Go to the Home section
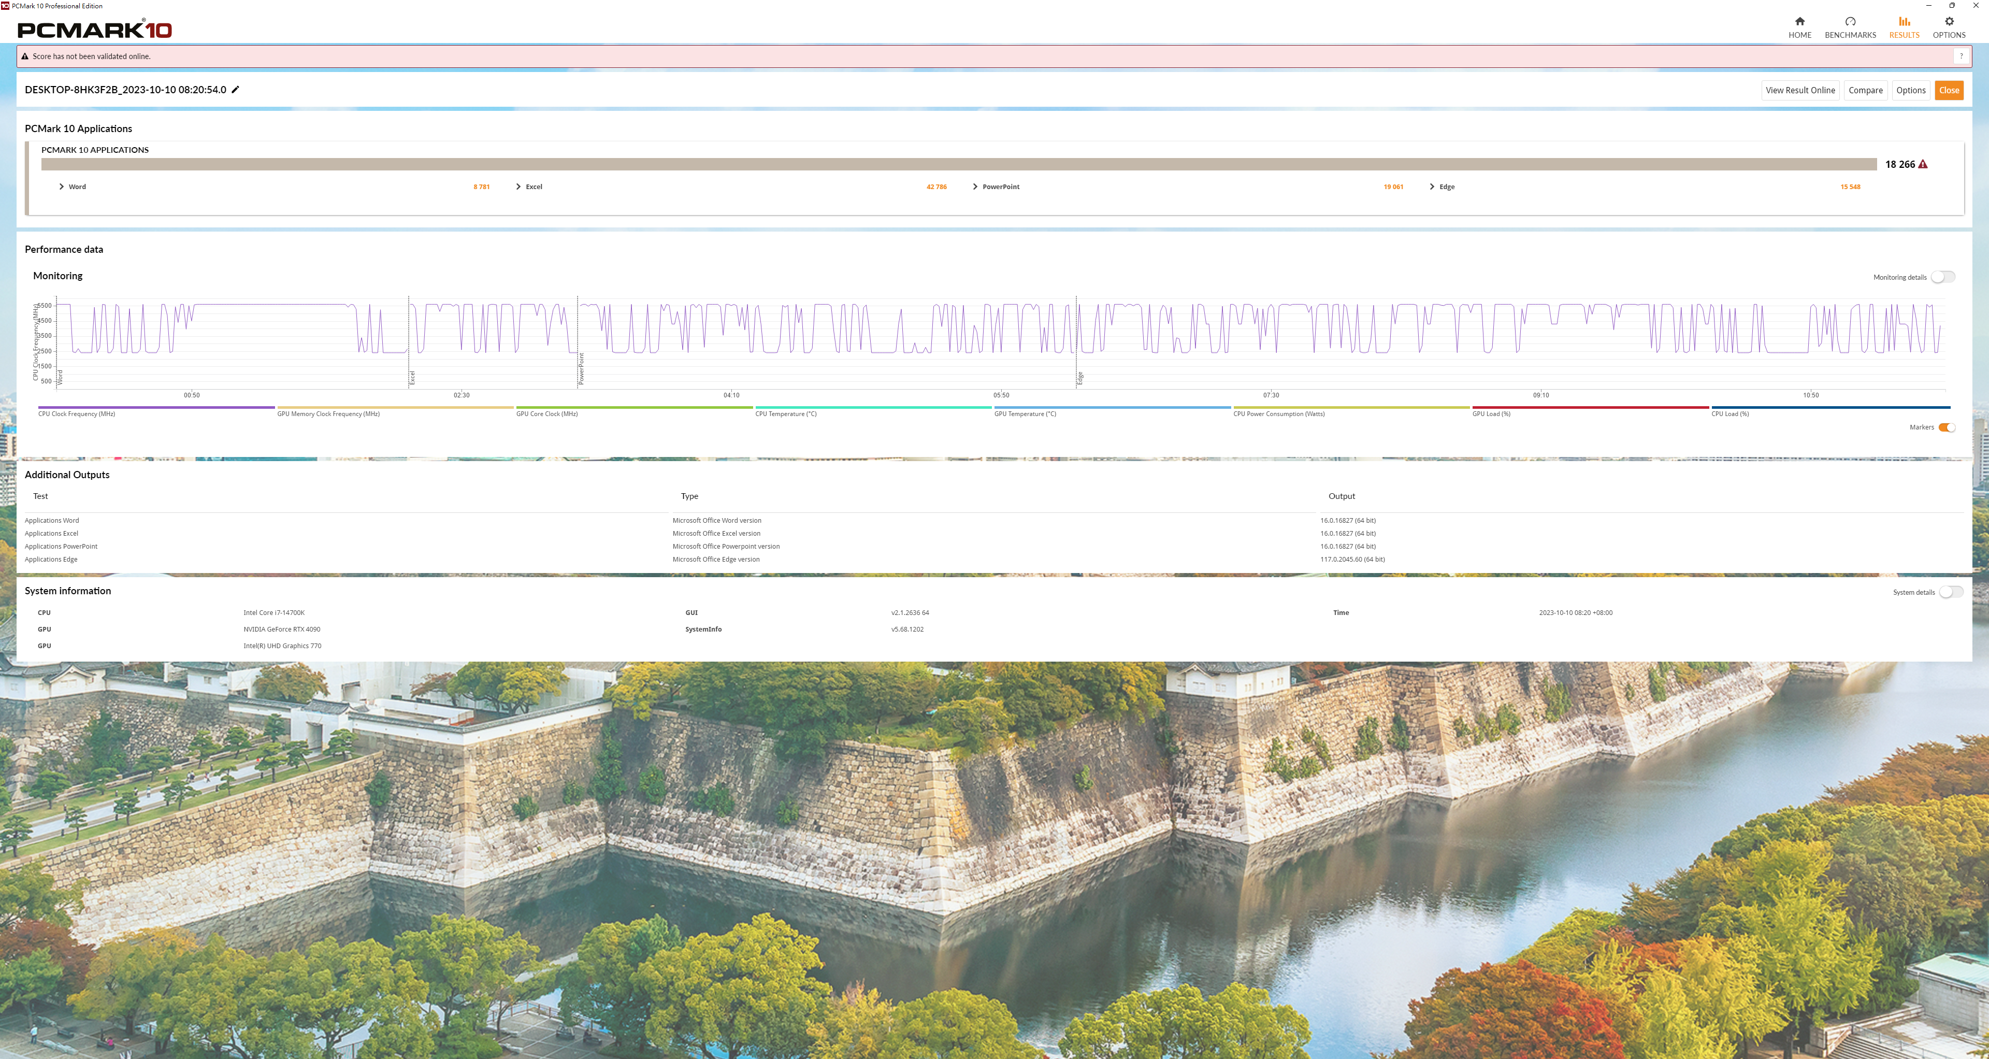This screenshot has width=1989, height=1059. click(1799, 27)
